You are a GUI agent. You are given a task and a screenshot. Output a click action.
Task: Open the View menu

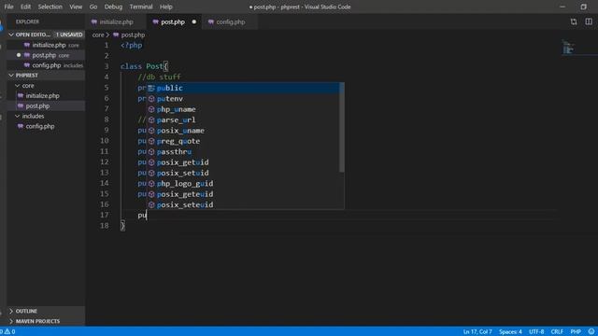click(x=76, y=7)
